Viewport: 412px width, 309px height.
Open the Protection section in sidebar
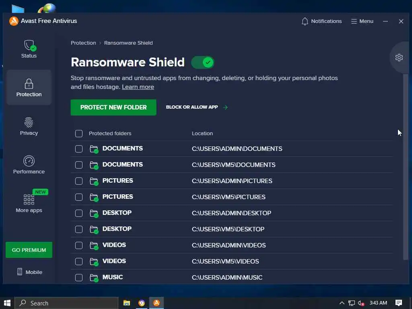pyautogui.click(x=29, y=87)
